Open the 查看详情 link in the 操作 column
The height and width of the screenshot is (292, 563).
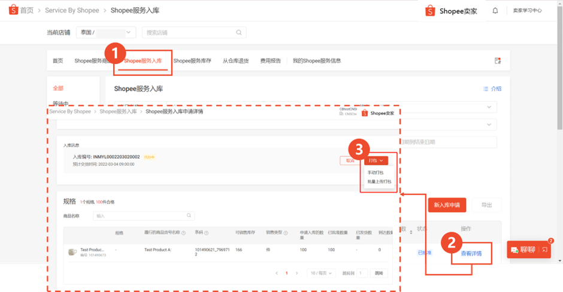pos(471,253)
